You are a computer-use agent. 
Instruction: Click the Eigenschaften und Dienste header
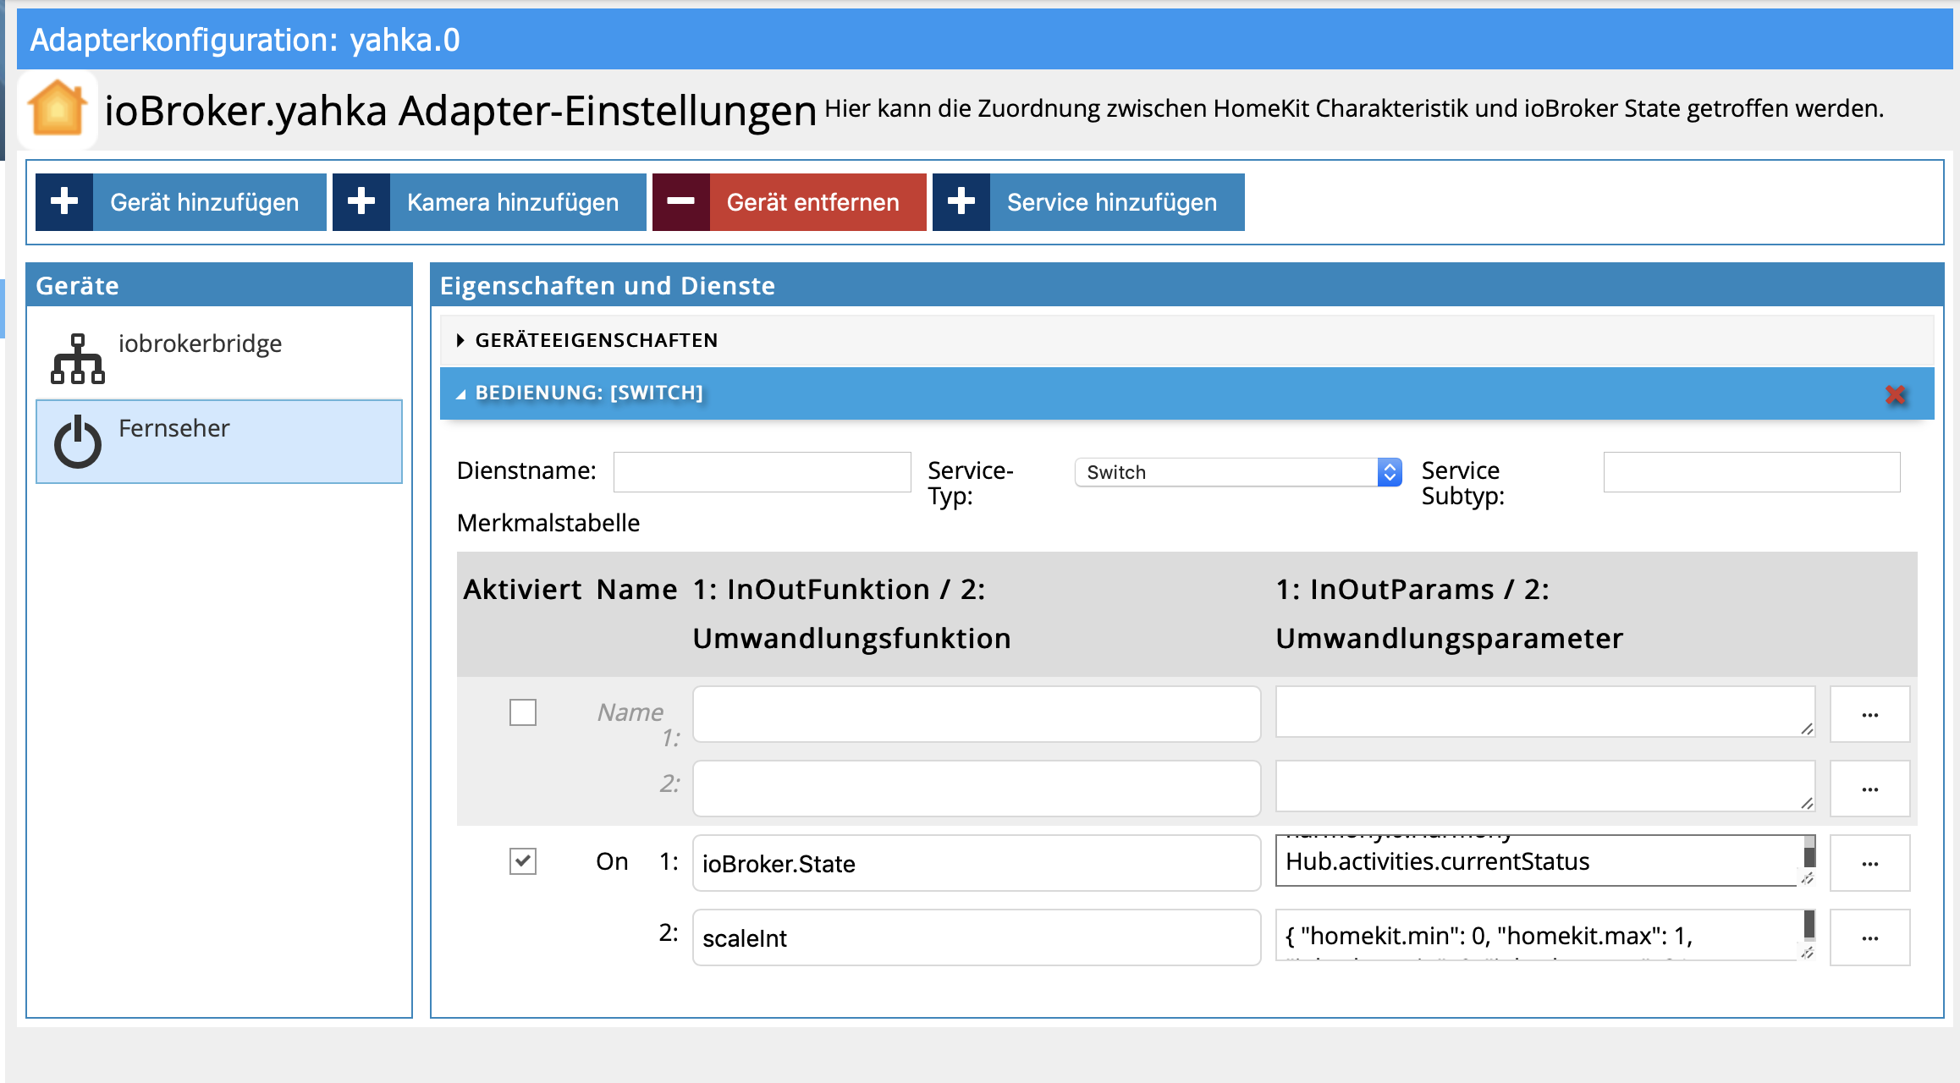point(1186,285)
